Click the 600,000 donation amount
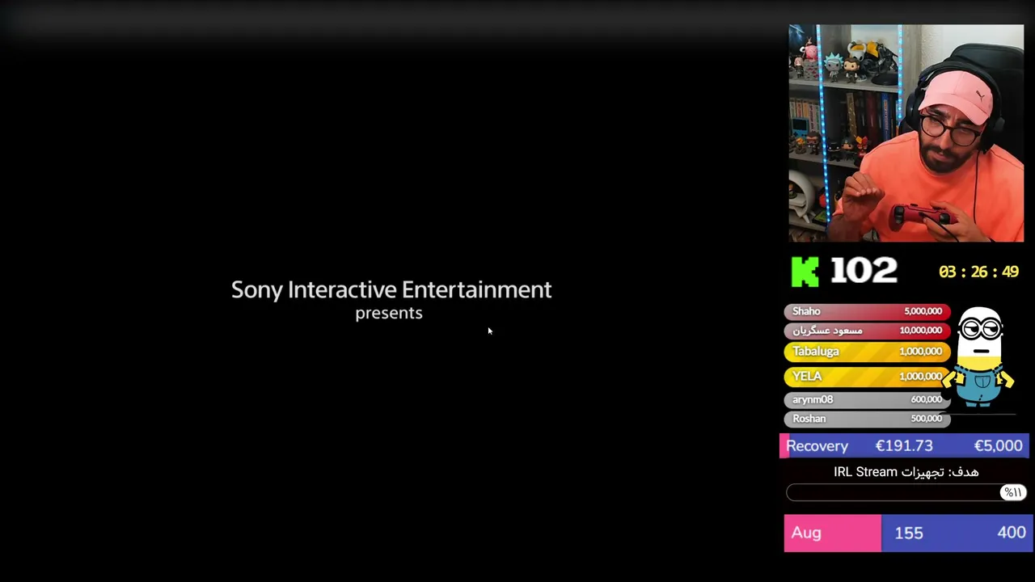The width and height of the screenshot is (1035, 582). pos(927,399)
